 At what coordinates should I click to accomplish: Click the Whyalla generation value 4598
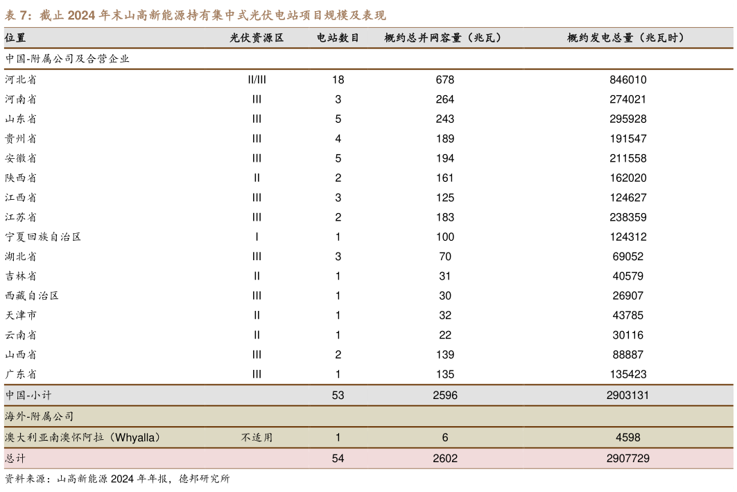pos(627,438)
